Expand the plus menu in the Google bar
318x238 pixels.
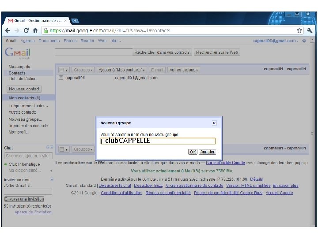click(116, 41)
